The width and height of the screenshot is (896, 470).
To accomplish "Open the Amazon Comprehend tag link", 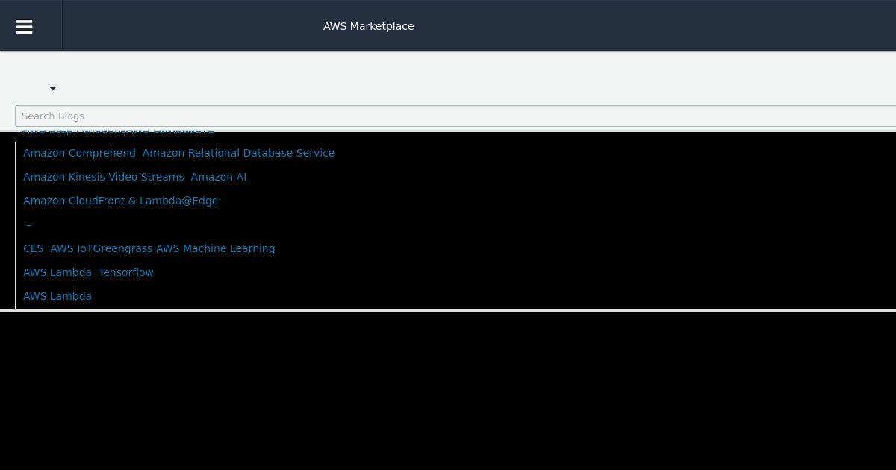I will (79, 153).
